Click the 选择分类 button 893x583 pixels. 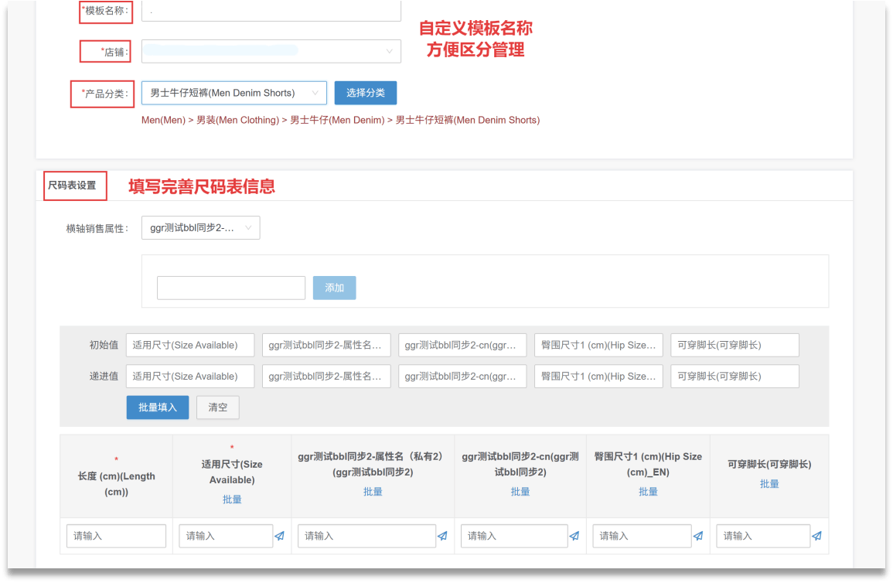coord(365,92)
